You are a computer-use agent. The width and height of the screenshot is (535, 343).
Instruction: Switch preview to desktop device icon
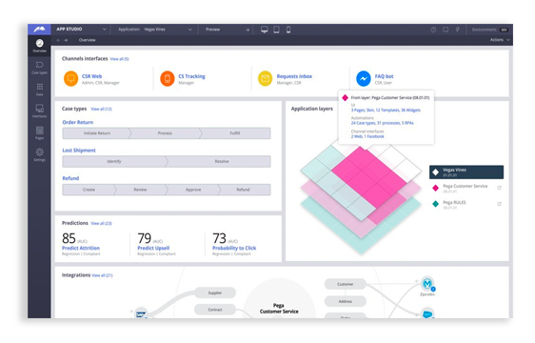265,30
